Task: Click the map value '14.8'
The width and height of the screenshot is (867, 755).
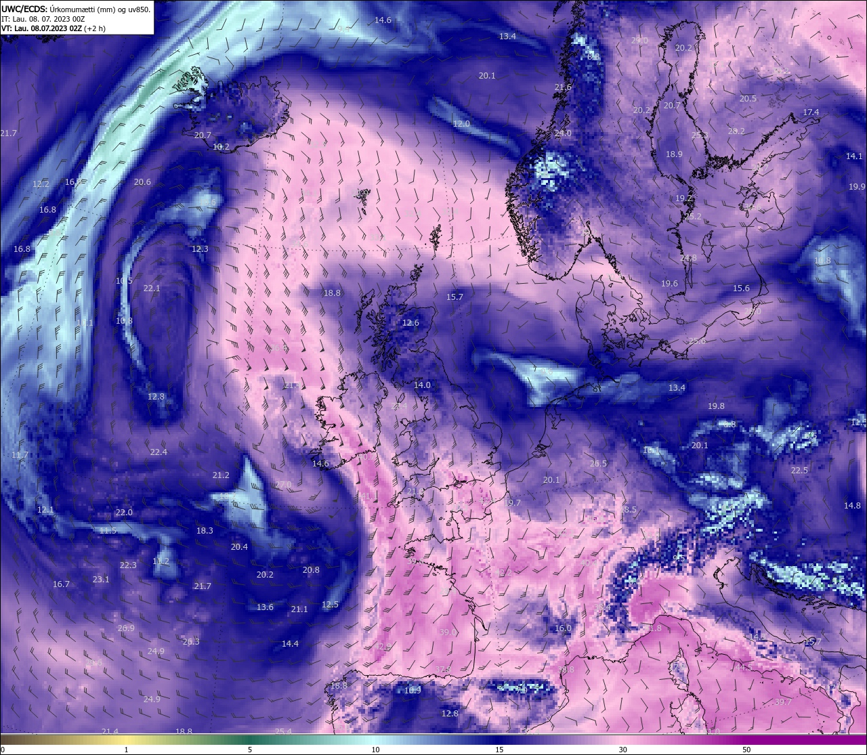Action: pyautogui.click(x=852, y=506)
